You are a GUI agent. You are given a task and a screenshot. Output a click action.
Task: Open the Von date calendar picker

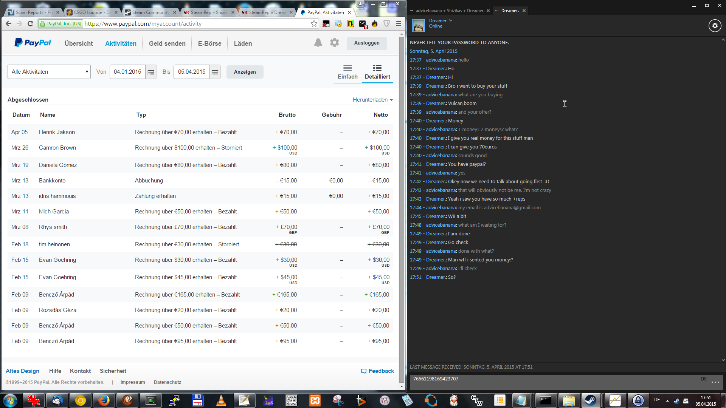click(x=151, y=72)
